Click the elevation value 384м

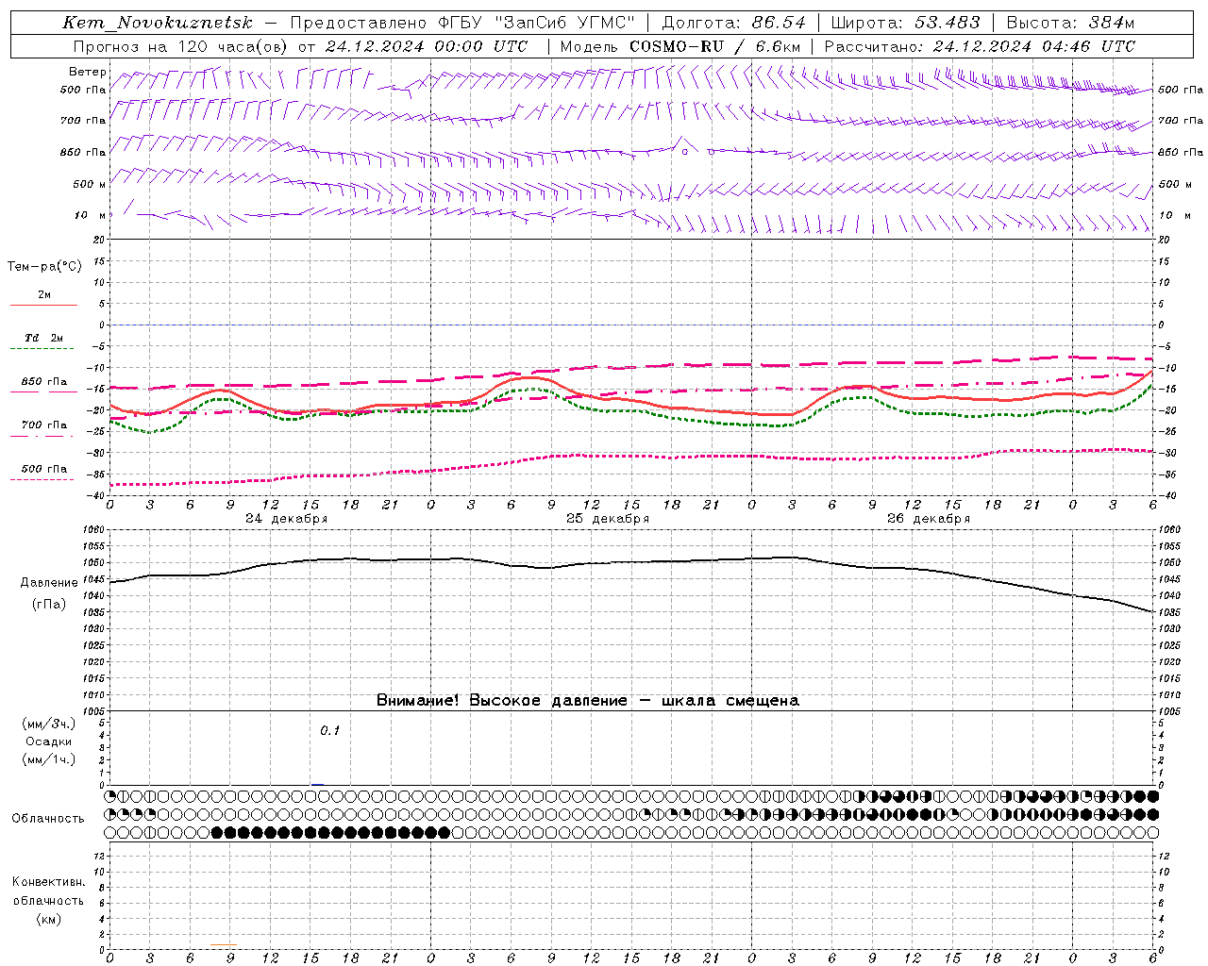click(x=1111, y=23)
